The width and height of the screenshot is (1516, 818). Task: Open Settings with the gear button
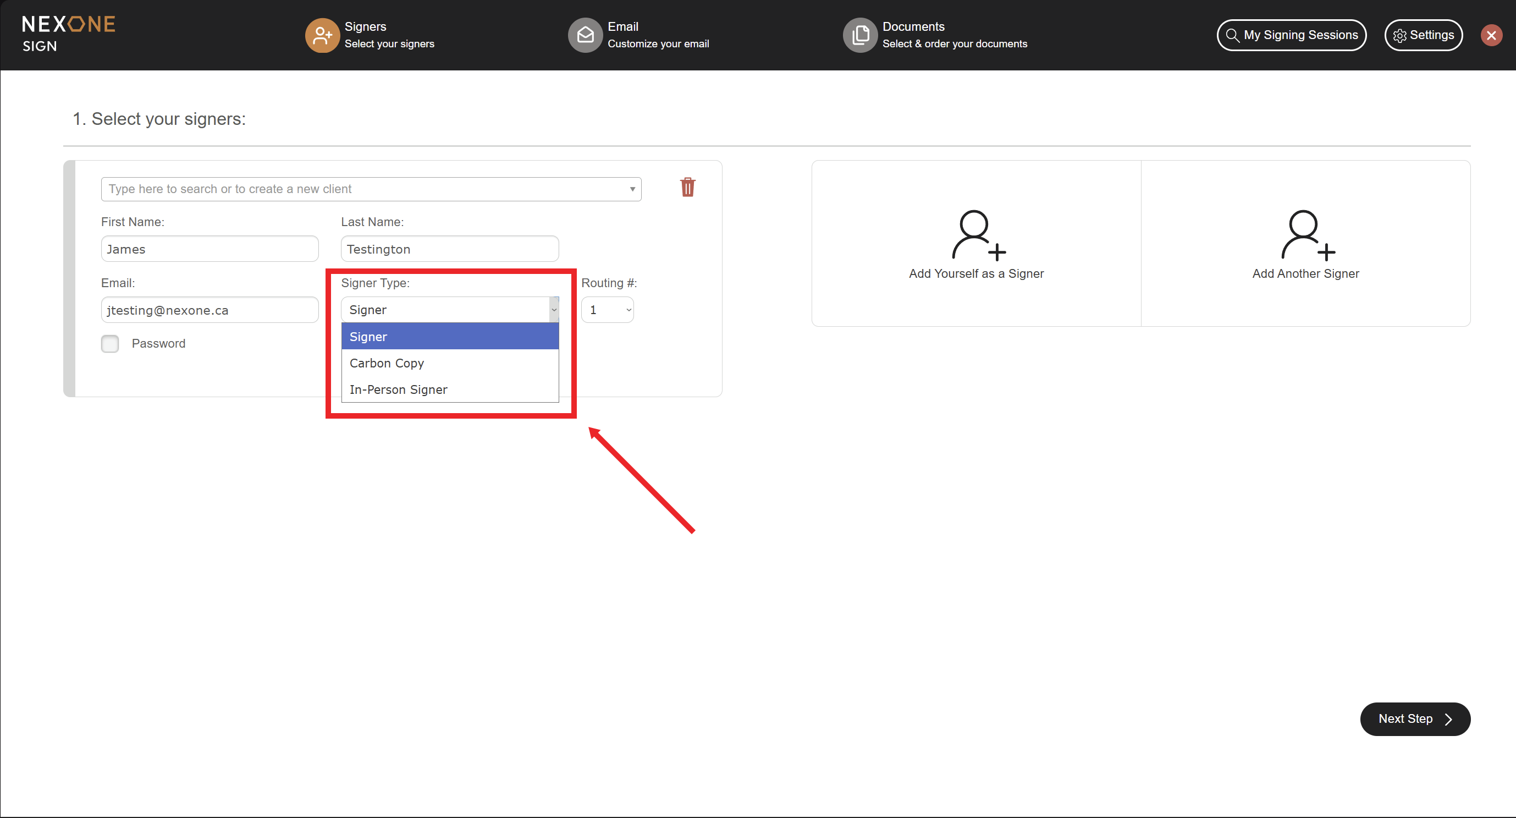click(1423, 35)
